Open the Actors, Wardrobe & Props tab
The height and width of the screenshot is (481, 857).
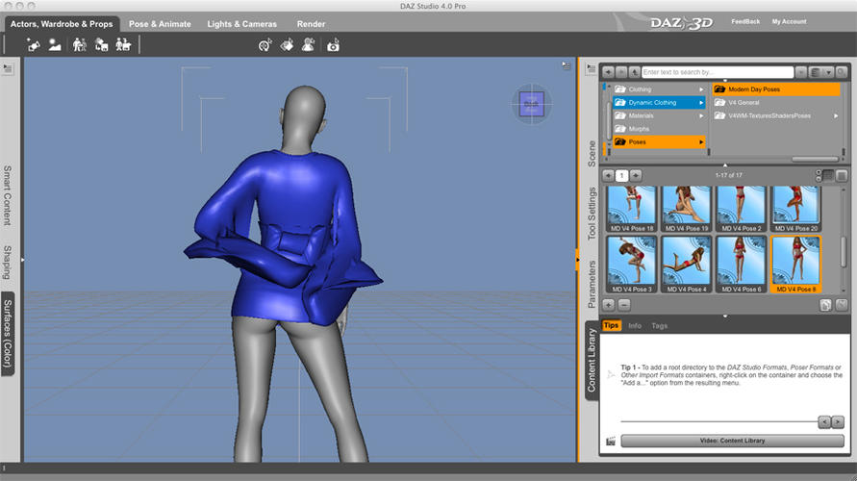click(62, 24)
